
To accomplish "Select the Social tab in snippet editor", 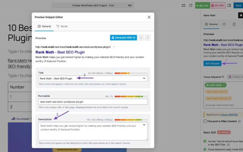I will [x=62, y=26].
